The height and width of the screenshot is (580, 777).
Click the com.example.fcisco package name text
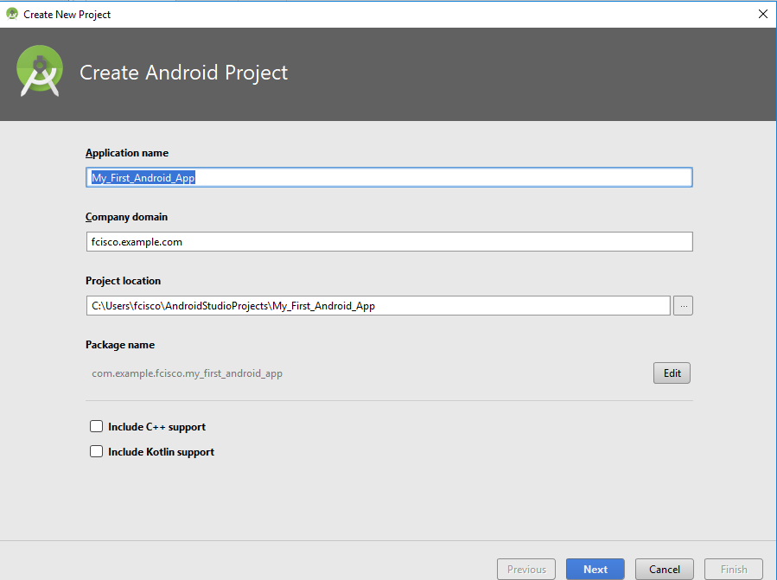(x=188, y=373)
